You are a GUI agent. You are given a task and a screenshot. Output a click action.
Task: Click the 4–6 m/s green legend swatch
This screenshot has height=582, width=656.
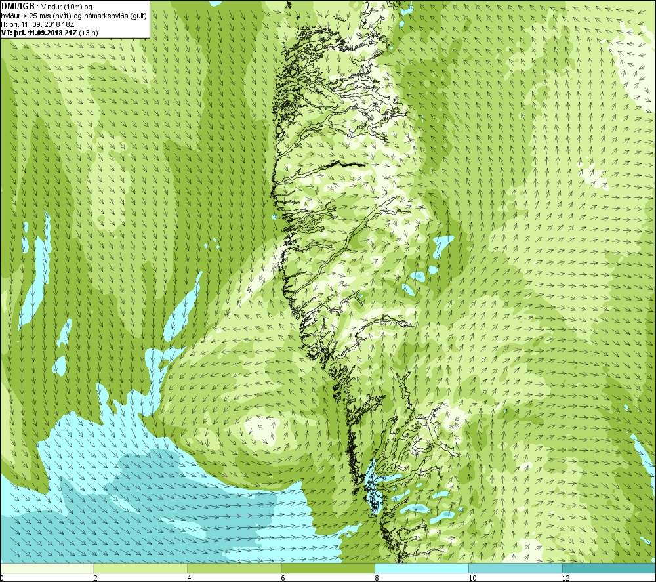[x=234, y=568]
